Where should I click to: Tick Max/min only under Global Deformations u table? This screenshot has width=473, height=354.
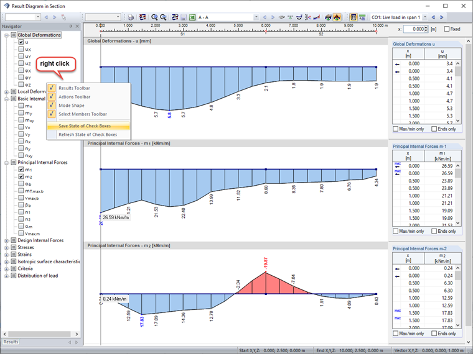(395, 129)
